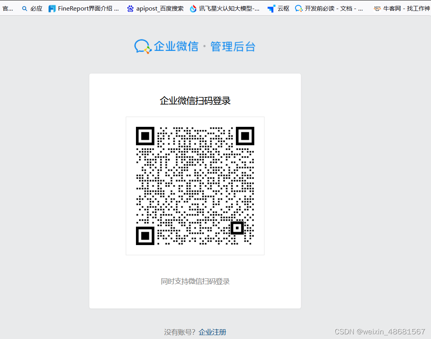Open the 企业注册 registration link
This screenshot has height=339, width=431.
(212, 332)
